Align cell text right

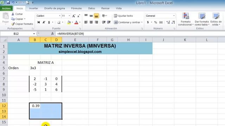pyautogui.click(x=96, y=22)
